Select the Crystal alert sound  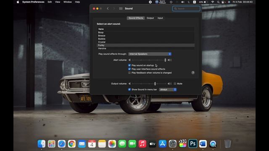tap(146, 42)
